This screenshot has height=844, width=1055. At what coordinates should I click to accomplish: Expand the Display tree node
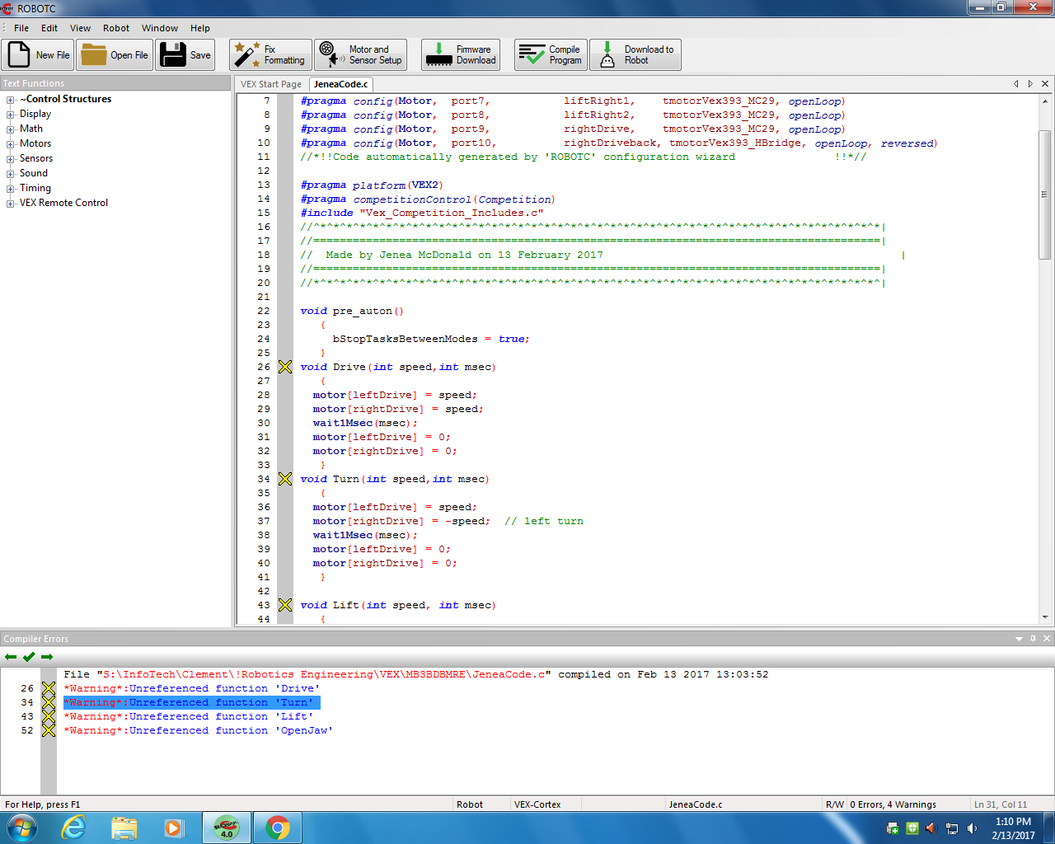(11, 115)
